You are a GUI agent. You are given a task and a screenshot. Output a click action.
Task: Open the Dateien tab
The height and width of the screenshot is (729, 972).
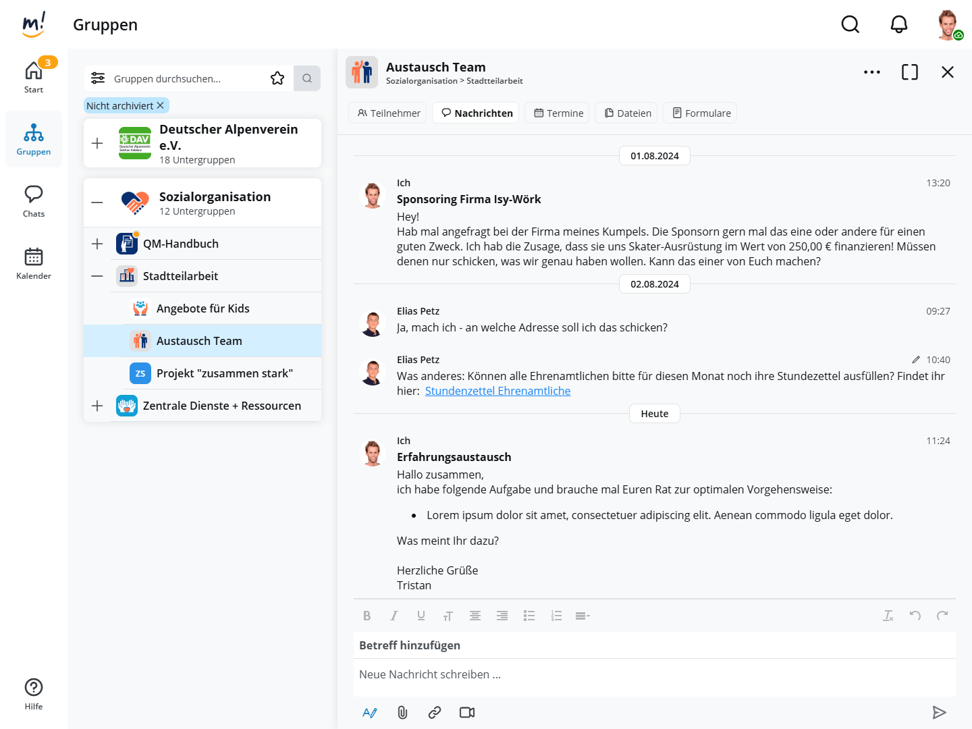(x=628, y=113)
